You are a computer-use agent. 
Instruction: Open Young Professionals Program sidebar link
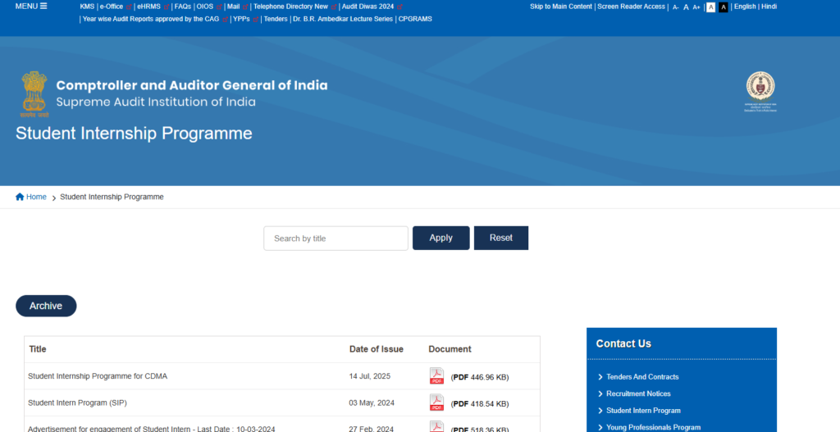click(x=654, y=427)
